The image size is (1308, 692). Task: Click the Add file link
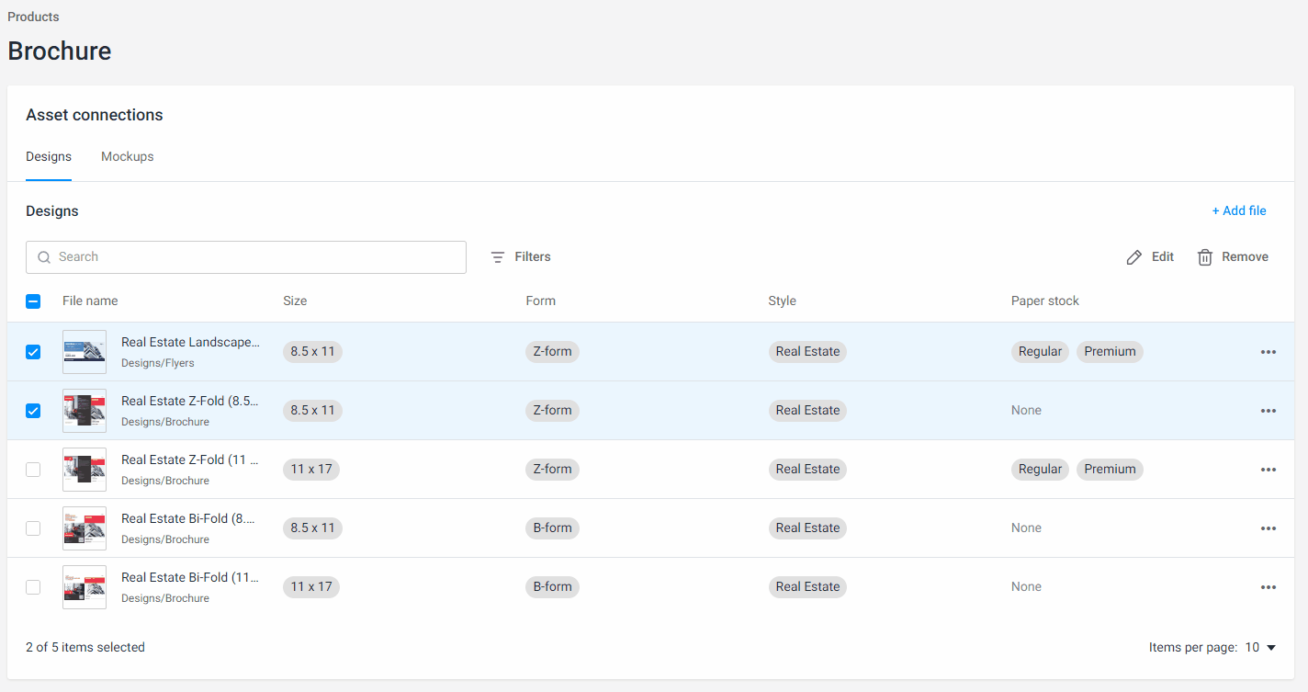[1238, 211]
